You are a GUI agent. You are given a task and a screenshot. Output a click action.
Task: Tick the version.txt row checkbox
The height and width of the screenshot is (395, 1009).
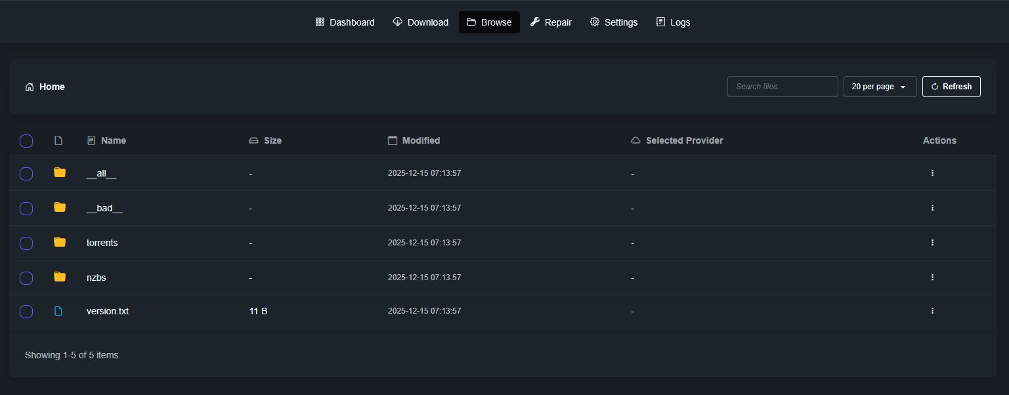tap(26, 312)
